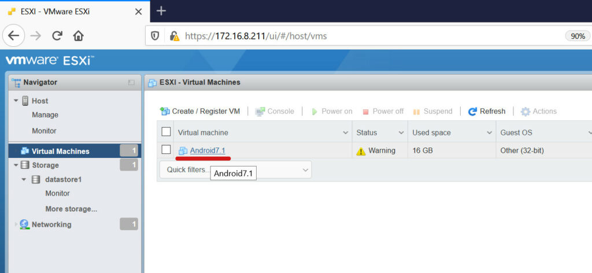The height and width of the screenshot is (273, 592).
Task: Click the 16 GB used space cell
Action: click(452, 150)
